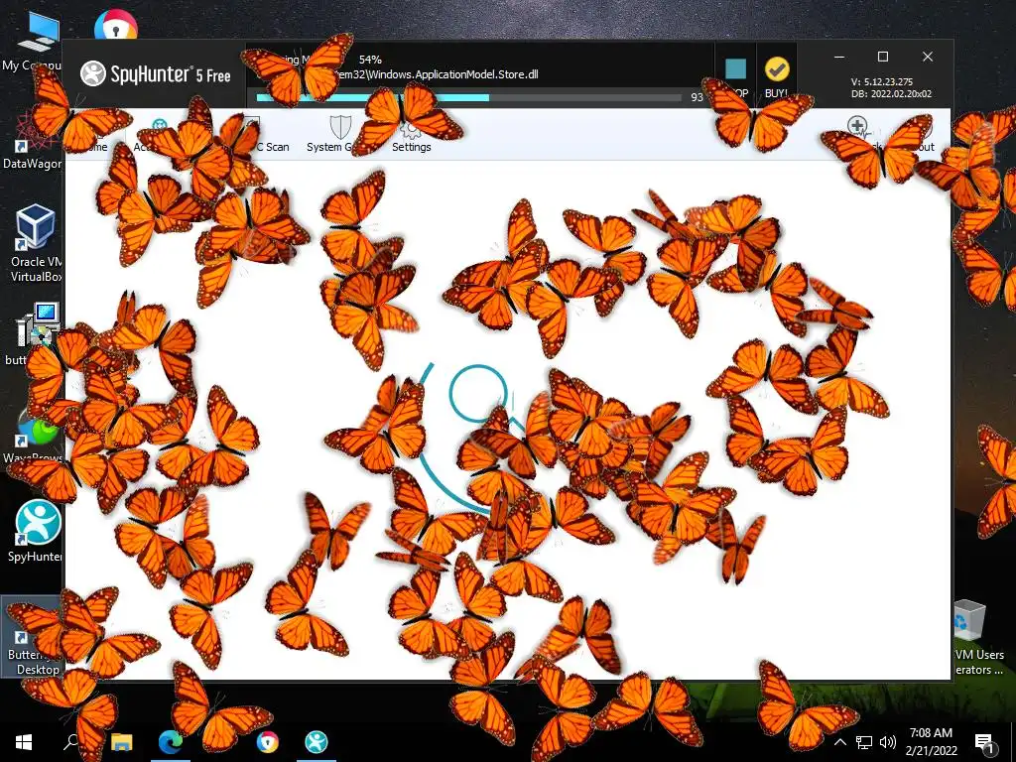Open the keyhole app desktop icon
The height and width of the screenshot is (762, 1016).
[115, 26]
